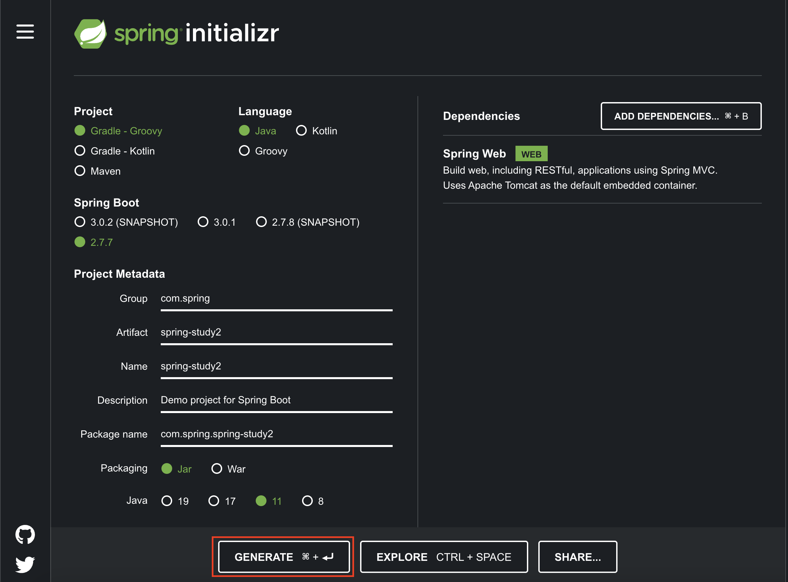This screenshot has height=582, width=788.
Task: Open the Twitter bird icon
Action: point(25,565)
